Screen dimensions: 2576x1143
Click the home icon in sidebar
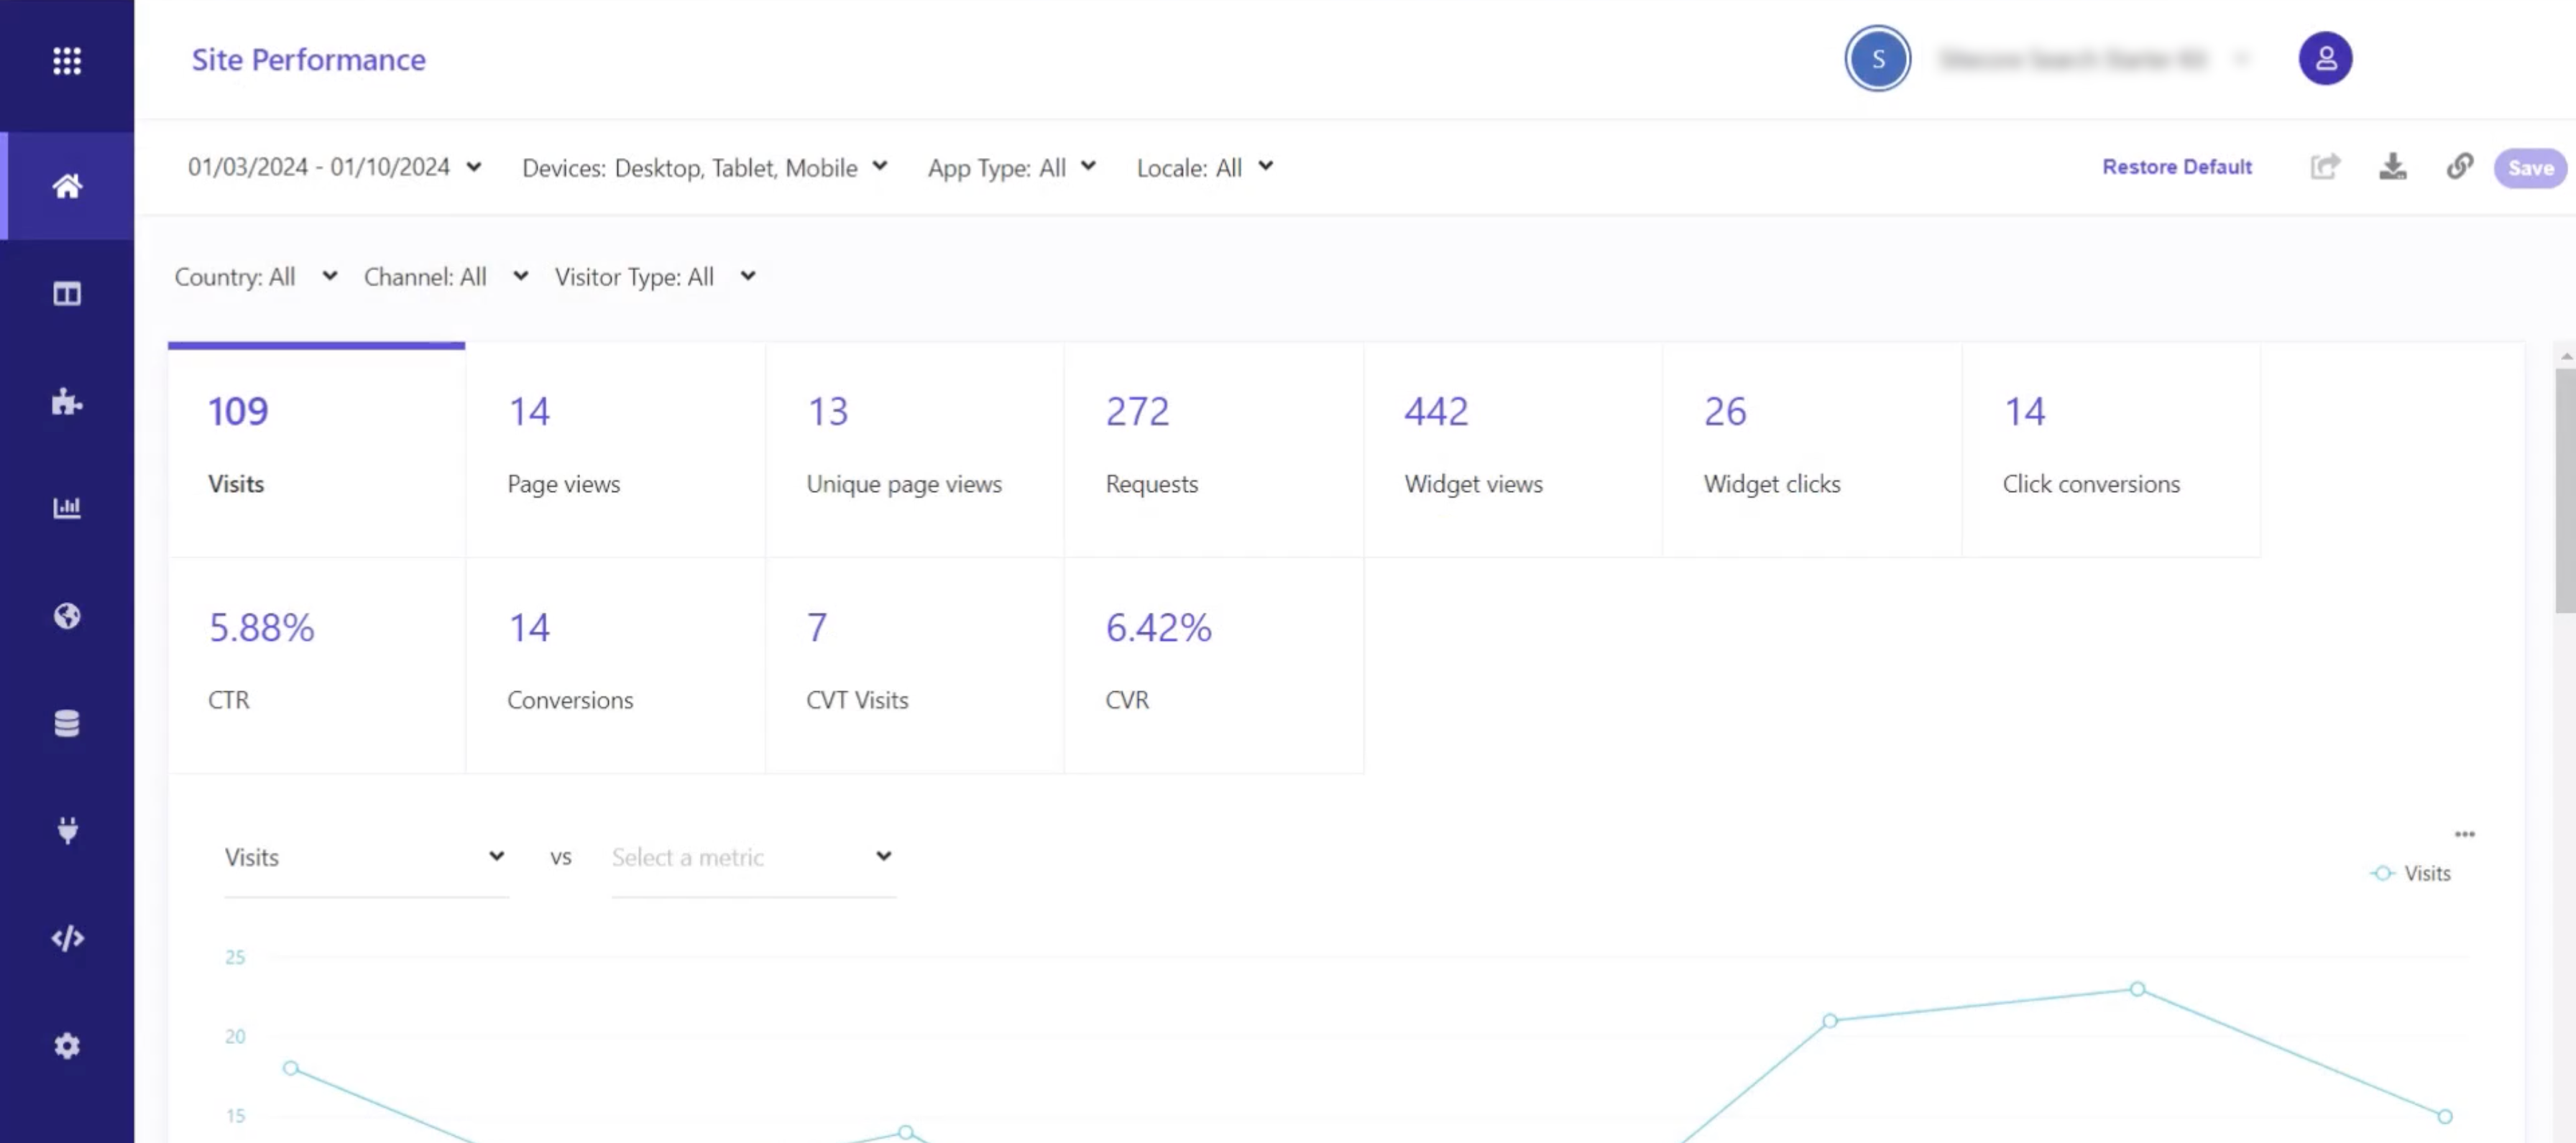click(68, 185)
